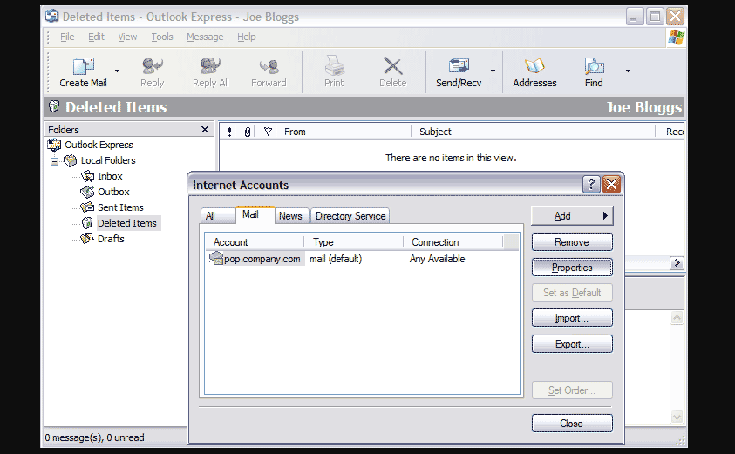This screenshot has width=735, height=454.
Task: Click the 0 message(s), 0 unread status text
Action: tap(95, 437)
